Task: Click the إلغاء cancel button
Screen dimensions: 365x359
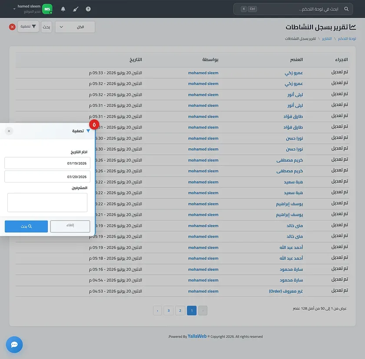Action: pyautogui.click(x=70, y=226)
